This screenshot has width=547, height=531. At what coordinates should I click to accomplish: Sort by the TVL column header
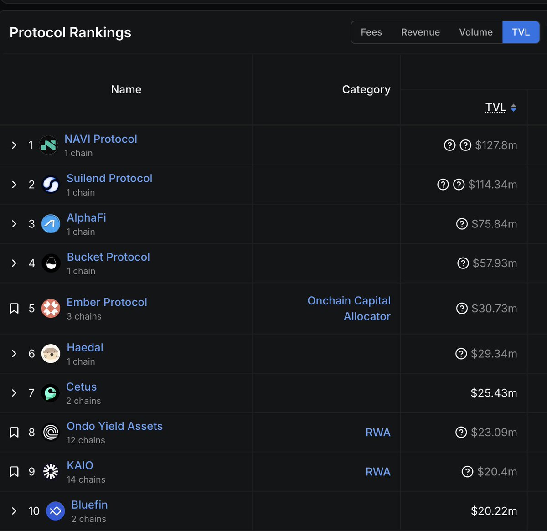[x=495, y=108]
